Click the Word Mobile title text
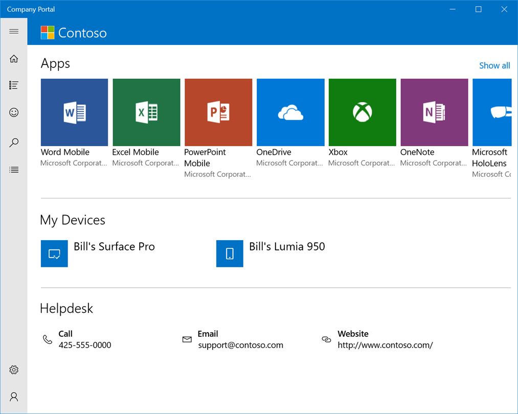 (x=65, y=152)
